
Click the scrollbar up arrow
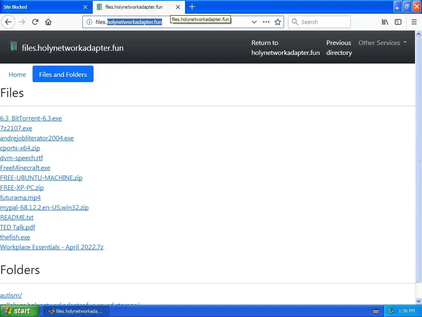click(x=418, y=34)
